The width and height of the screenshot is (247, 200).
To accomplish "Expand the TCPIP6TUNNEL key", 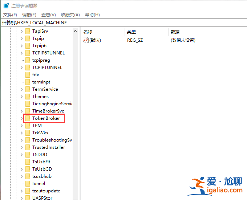I will [x=21, y=53].
